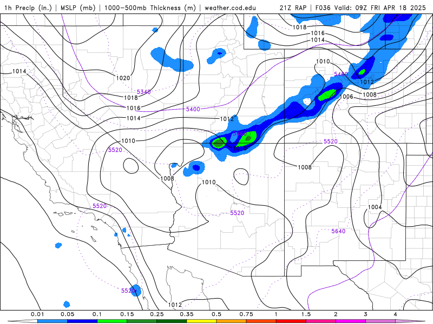Select the red 1–1.5 legend swatch
The image size is (433, 324).
[x=291, y=321]
